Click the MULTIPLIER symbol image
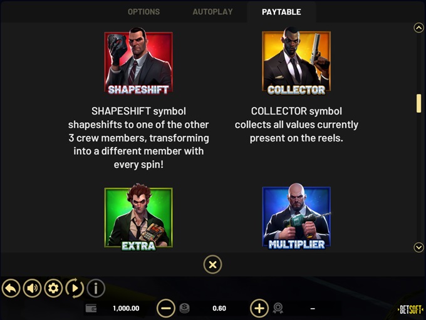Viewport: 426px width, 320px height. [x=296, y=217]
